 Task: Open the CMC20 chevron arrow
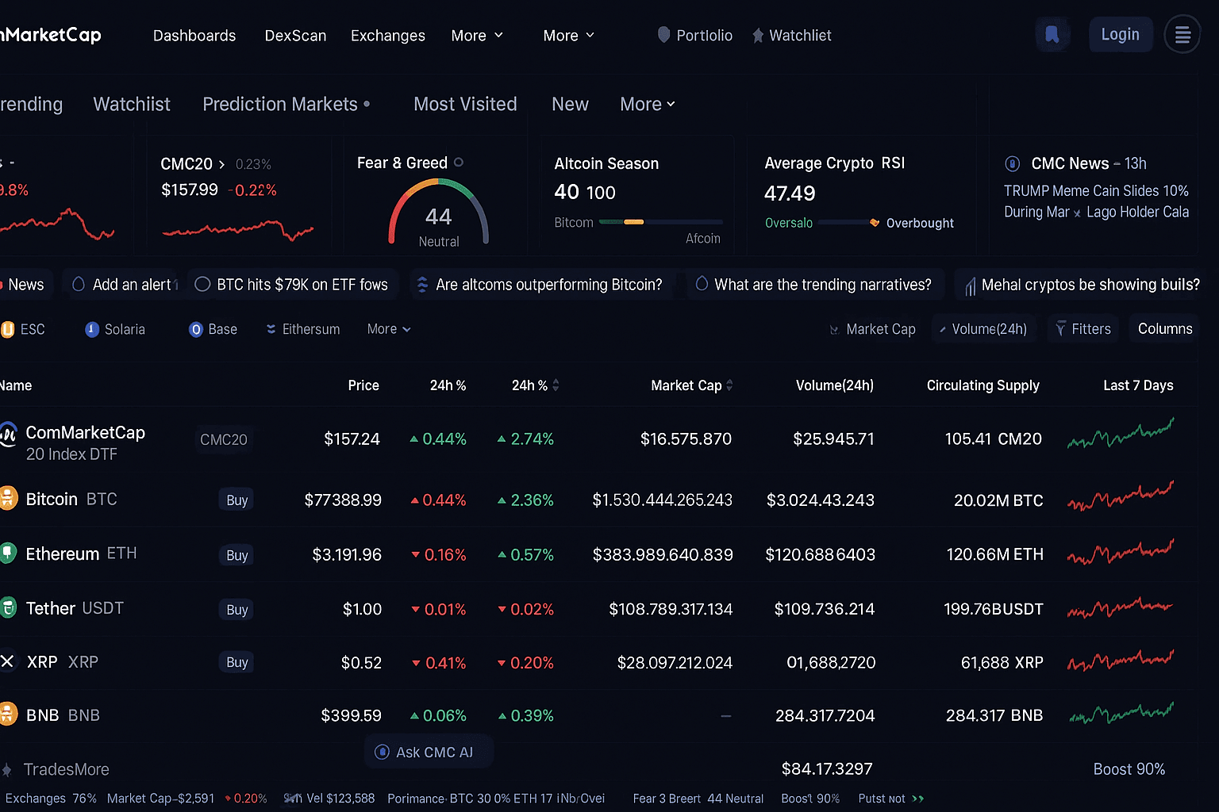point(221,164)
